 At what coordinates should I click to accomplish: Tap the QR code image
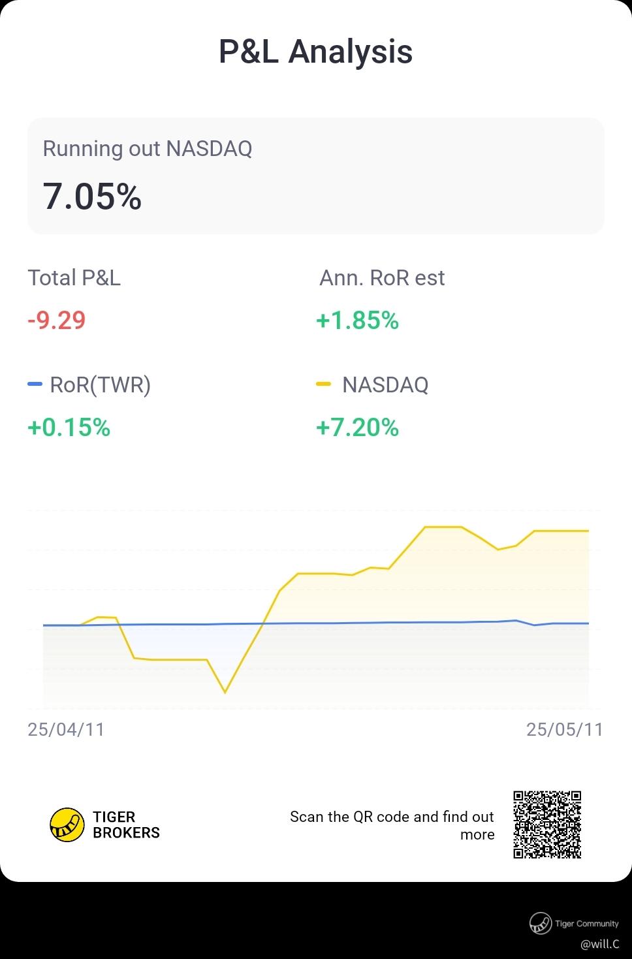(547, 825)
